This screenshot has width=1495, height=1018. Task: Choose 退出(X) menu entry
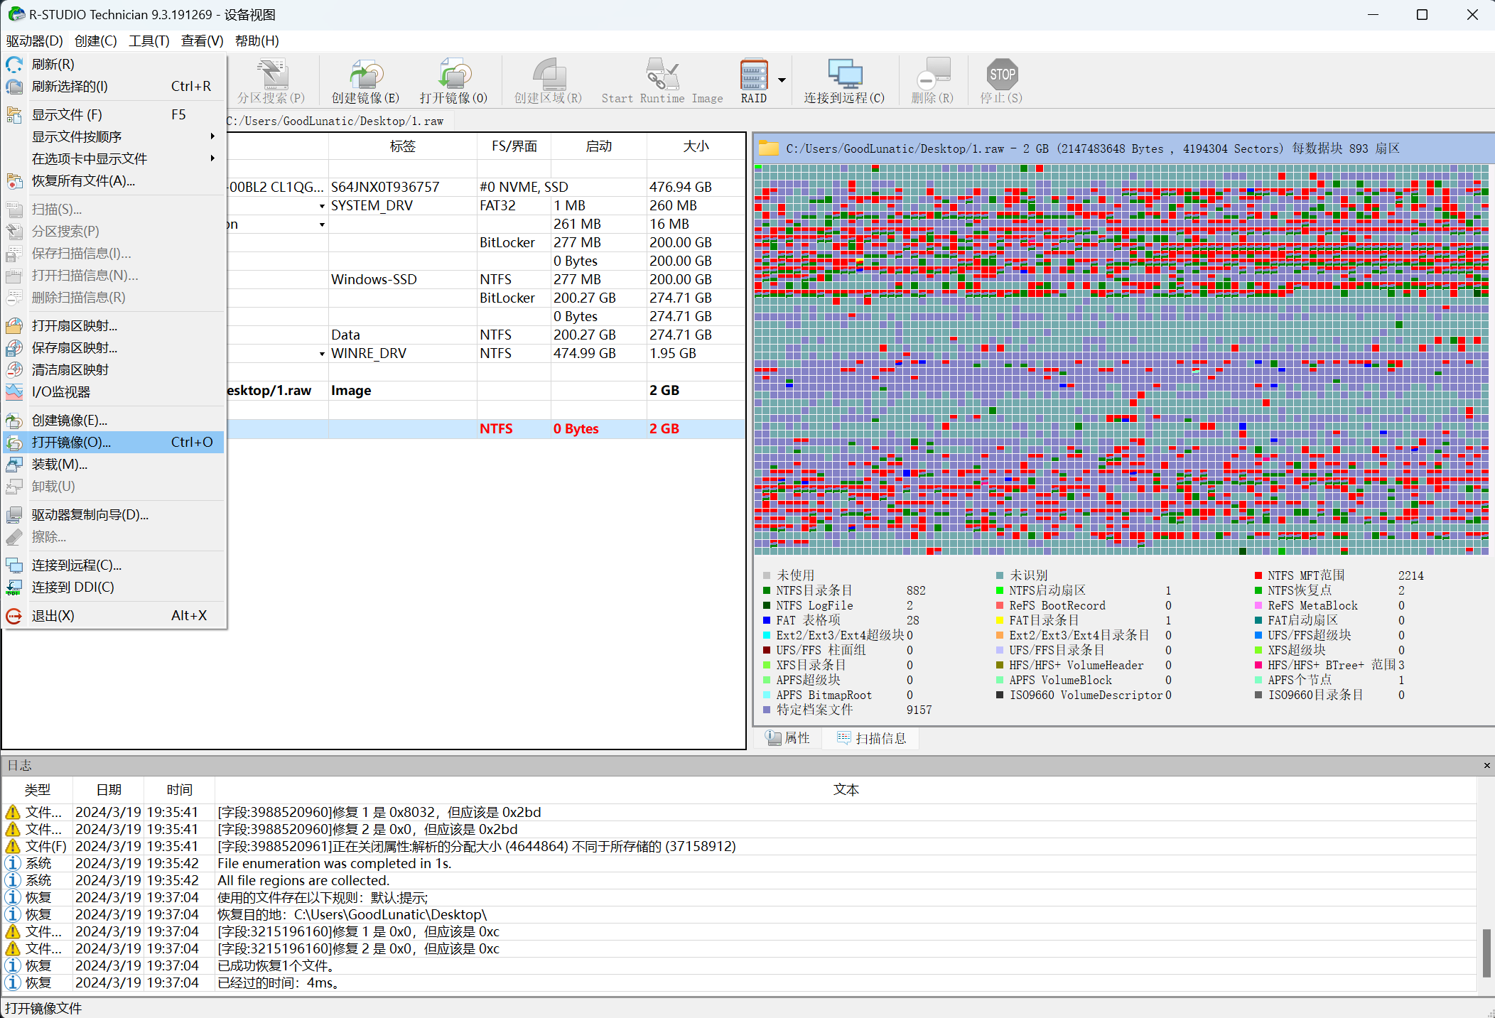(114, 615)
